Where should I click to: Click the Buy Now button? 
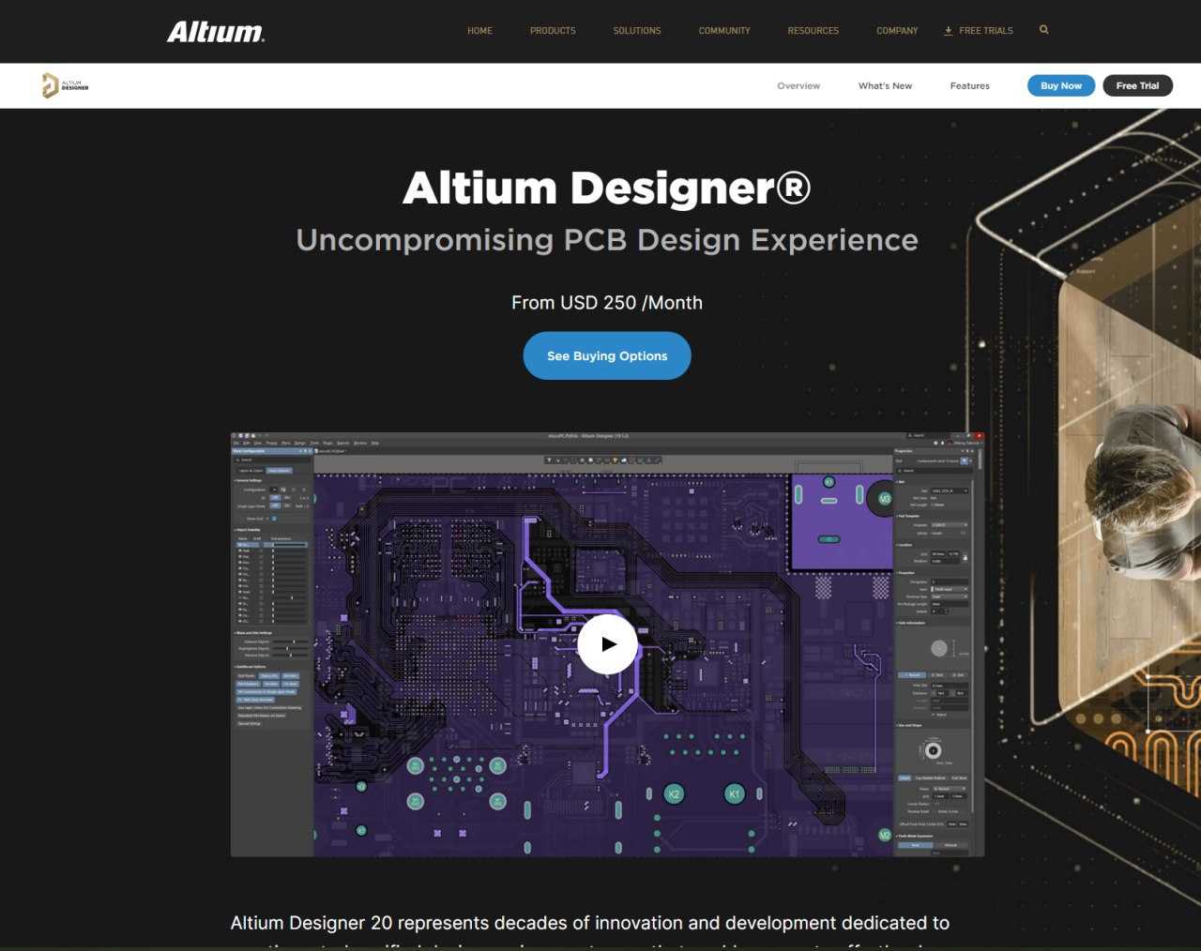tap(1061, 85)
